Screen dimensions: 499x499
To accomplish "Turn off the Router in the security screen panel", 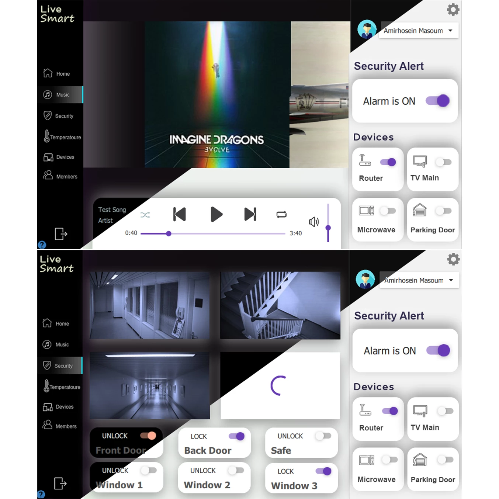I will point(390,411).
